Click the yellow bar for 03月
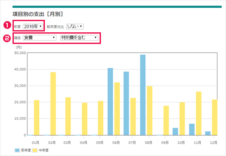The image size is (226, 156). (x=68, y=116)
